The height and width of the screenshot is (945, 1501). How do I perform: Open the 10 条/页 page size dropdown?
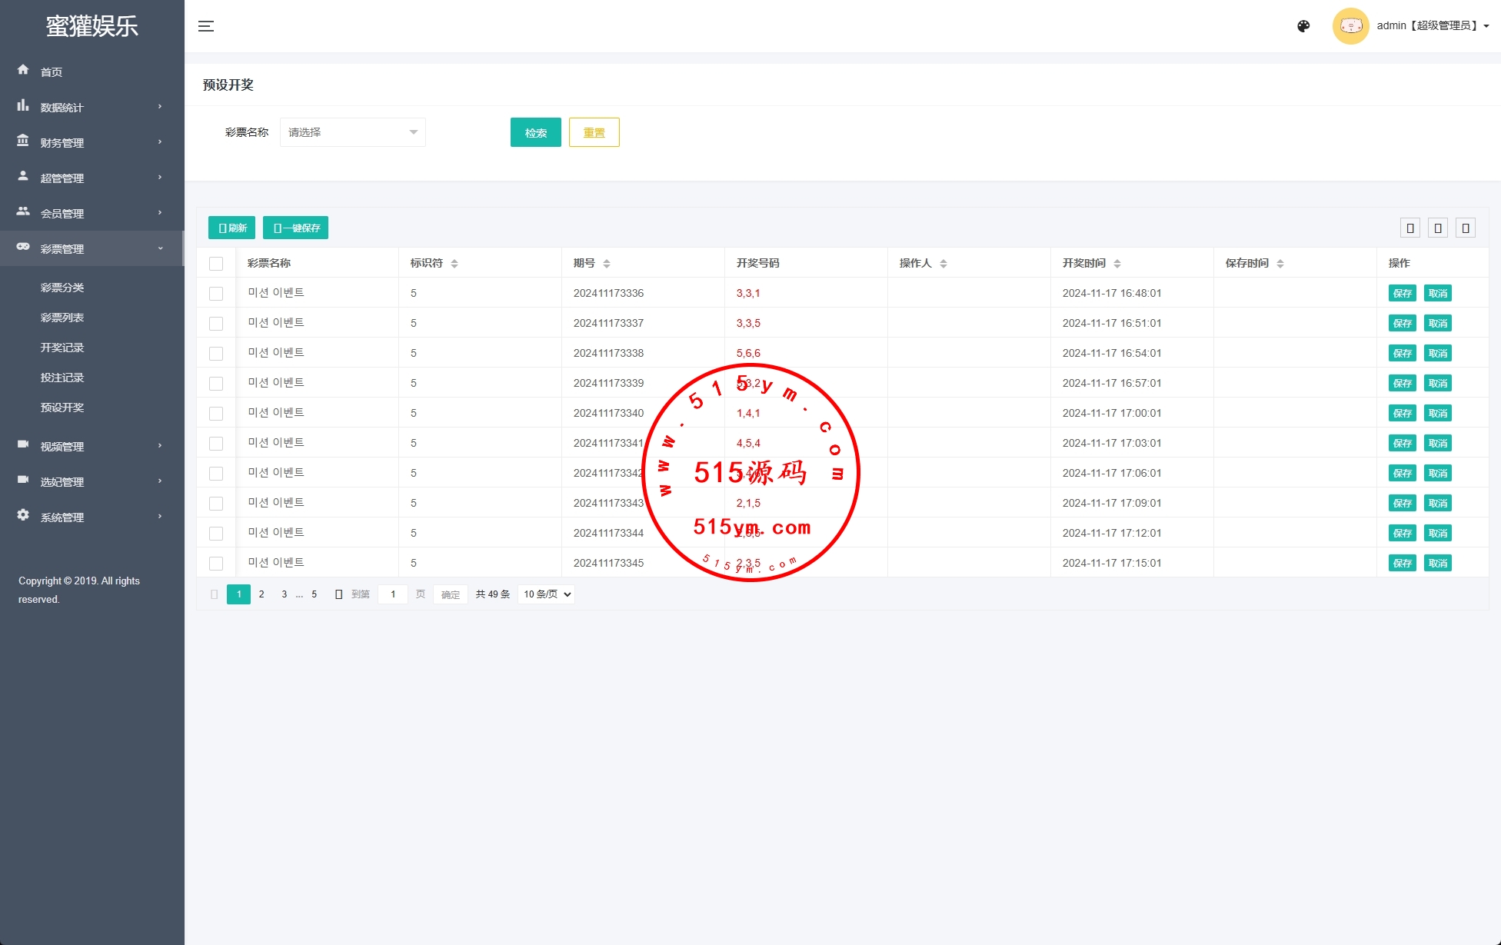pyautogui.click(x=547, y=594)
